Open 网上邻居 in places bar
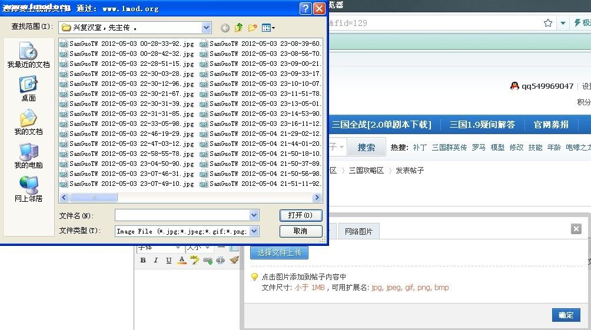591x330 pixels. [x=28, y=189]
